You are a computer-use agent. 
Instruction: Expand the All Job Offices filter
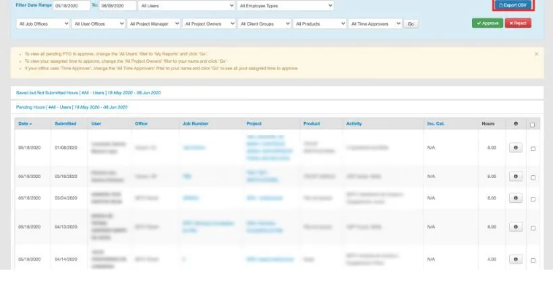pyautogui.click(x=42, y=24)
